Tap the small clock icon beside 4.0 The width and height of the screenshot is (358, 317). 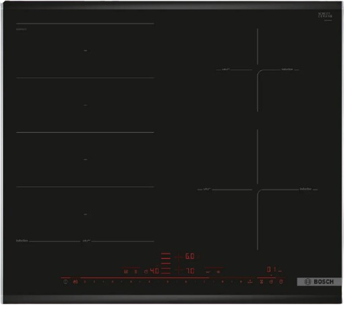coord(146,272)
